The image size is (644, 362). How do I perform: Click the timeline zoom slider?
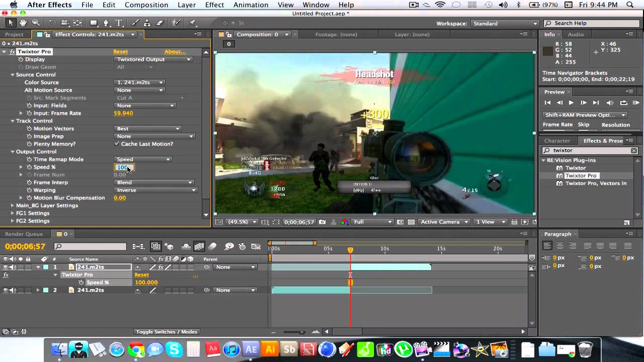[x=294, y=332]
